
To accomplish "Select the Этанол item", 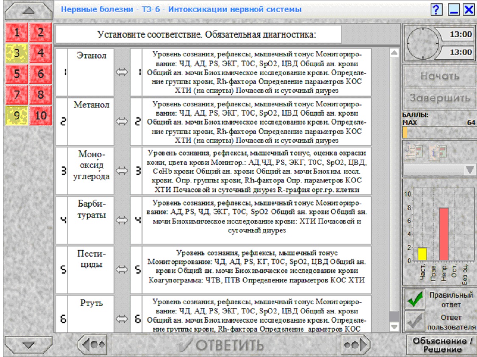I will [91, 72].
